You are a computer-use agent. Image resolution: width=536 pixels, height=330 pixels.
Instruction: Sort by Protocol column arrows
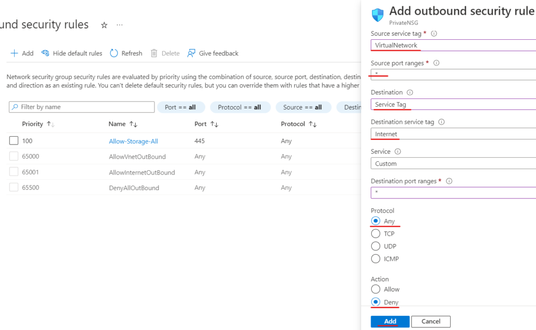(x=313, y=124)
